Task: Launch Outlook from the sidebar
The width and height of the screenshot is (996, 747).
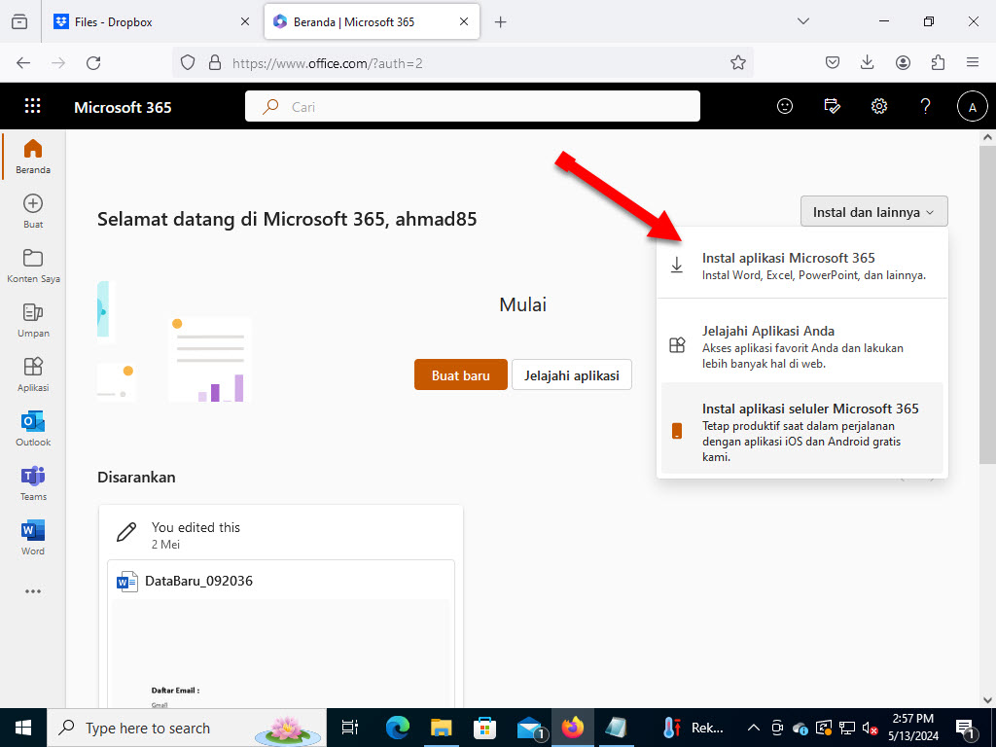Action: tap(32, 427)
